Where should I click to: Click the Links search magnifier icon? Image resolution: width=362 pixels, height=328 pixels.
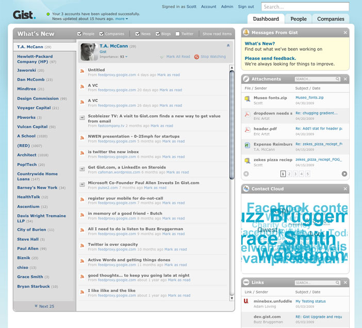337,283
